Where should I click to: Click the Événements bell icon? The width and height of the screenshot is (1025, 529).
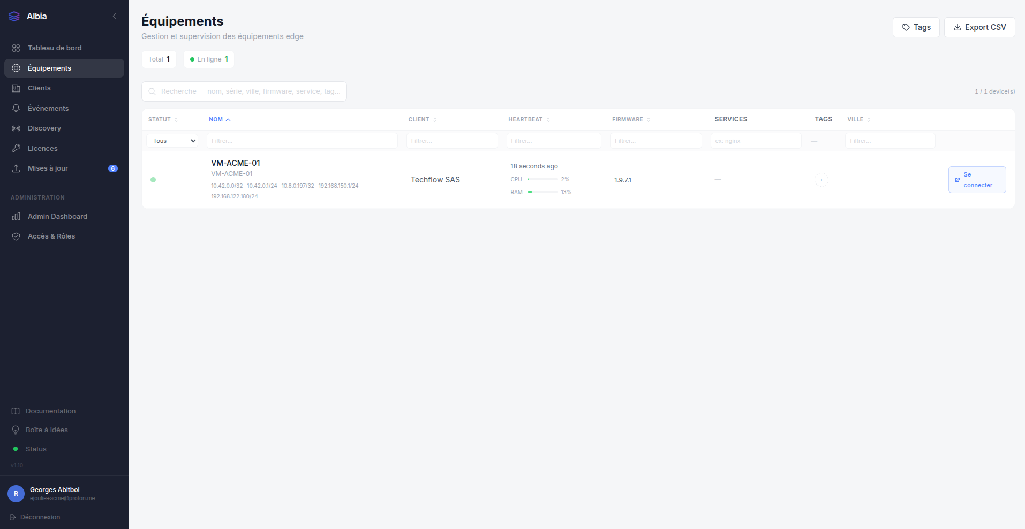(x=16, y=108)
